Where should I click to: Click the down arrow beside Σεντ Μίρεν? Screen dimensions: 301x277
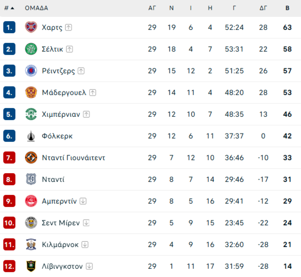pos(86,223)
